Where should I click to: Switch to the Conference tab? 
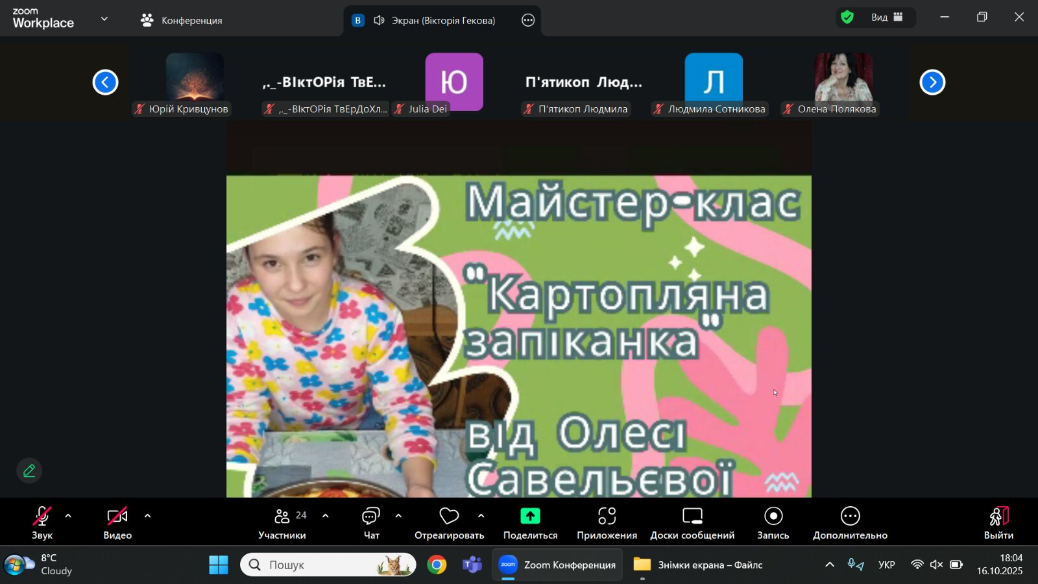tap(182, 20)
